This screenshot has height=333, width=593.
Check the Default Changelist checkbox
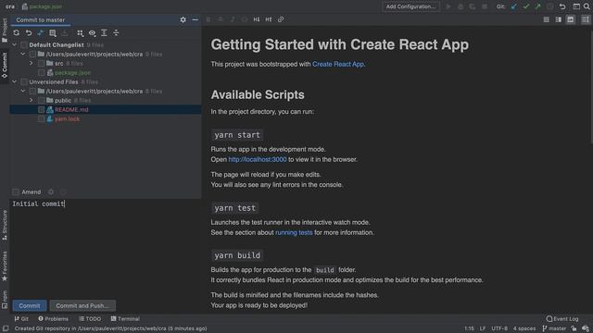pyautogui.click(x=24, y=45)
